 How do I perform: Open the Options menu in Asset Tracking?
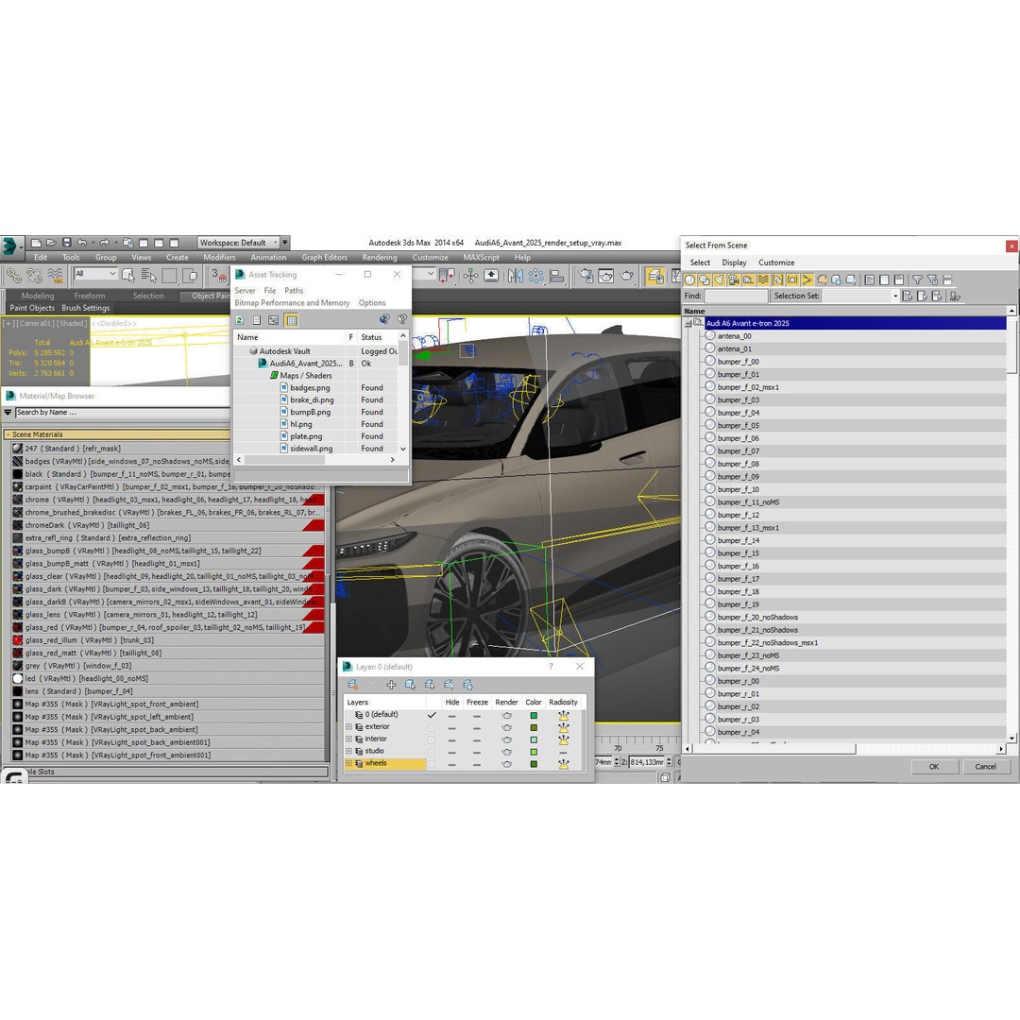pos(372,303)
